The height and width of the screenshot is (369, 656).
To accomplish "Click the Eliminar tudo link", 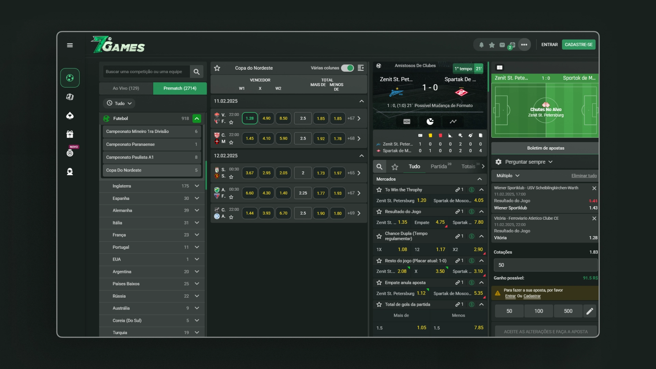I will (584, 176).
